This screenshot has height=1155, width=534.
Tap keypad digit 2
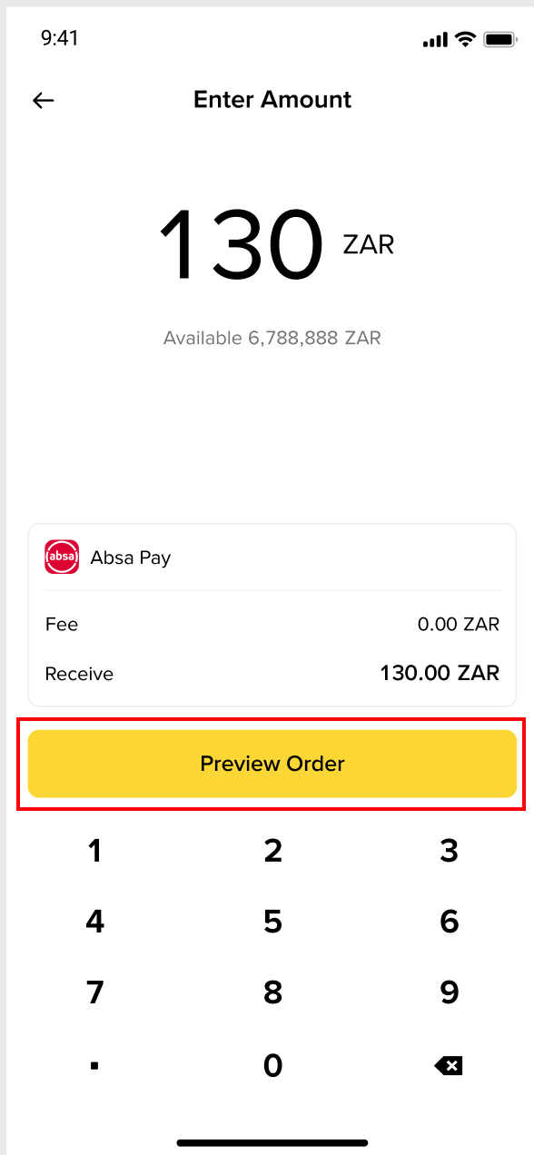click(x=272, y=851)
